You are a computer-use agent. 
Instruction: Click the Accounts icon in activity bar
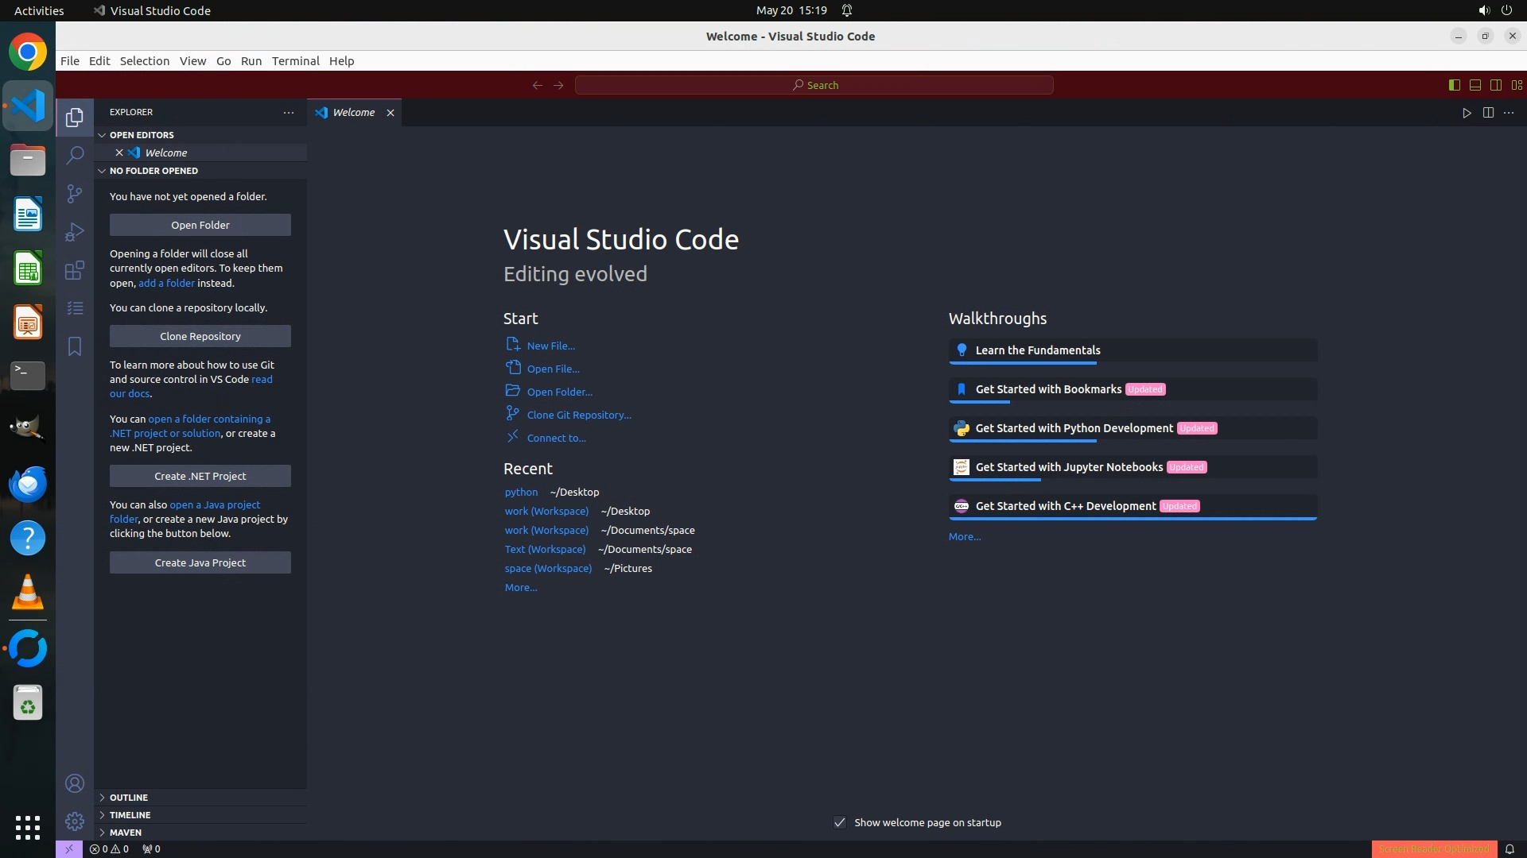coord(75,784)
